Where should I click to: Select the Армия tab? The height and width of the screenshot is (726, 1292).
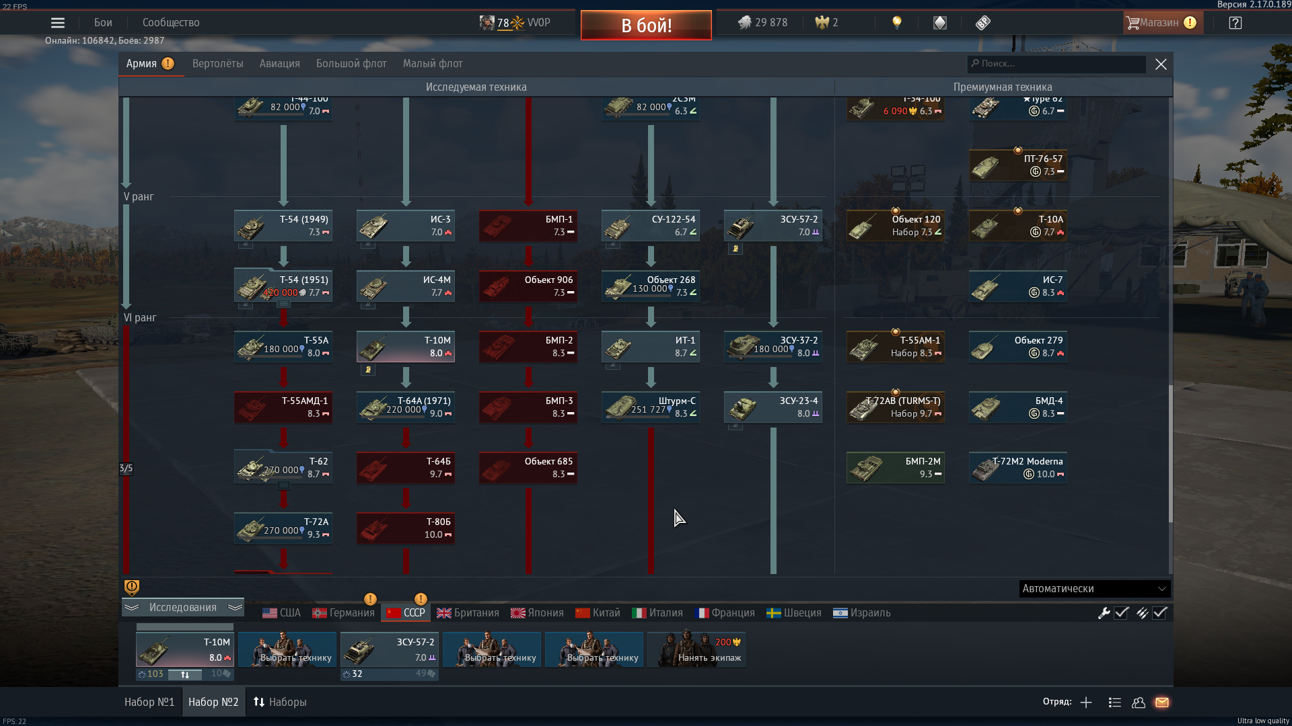tap(150, 64)
